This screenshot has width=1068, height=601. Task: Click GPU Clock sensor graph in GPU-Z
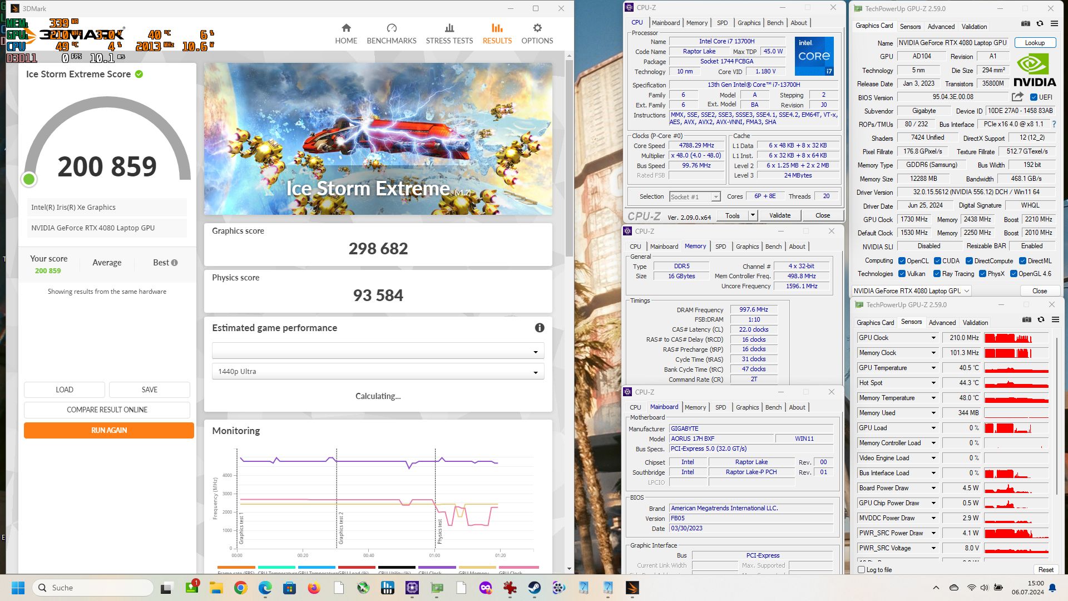1016,338
